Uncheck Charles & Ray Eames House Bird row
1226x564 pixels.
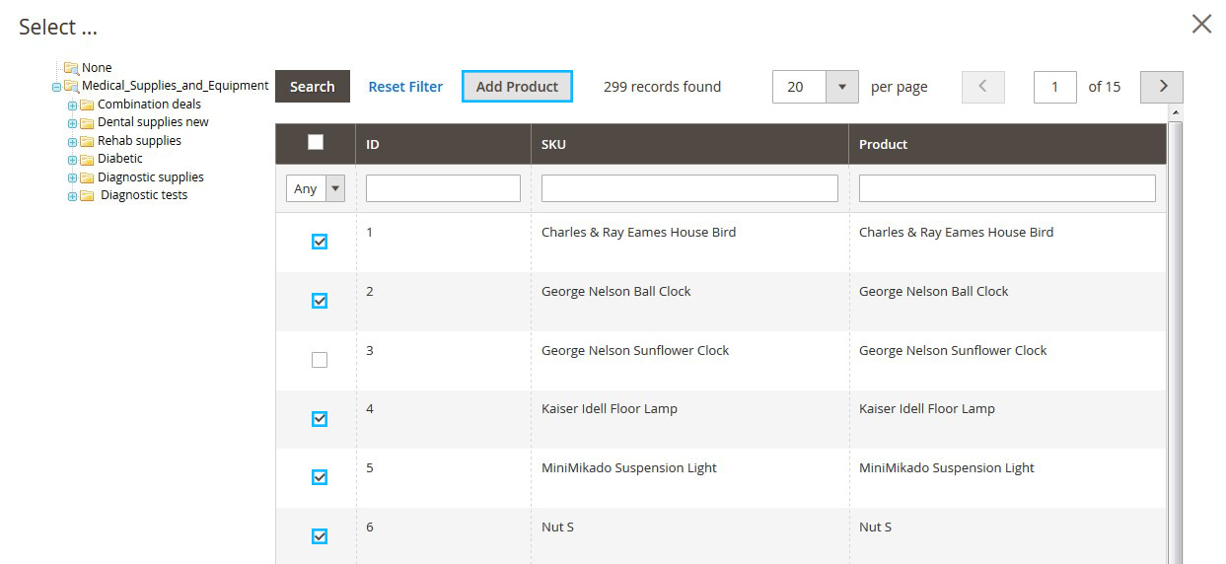(320, 242)
